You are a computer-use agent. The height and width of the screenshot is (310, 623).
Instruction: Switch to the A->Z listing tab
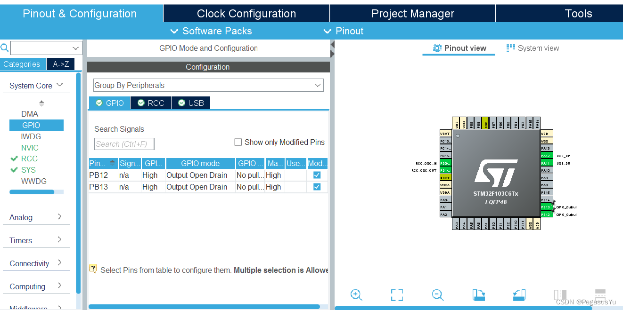click(x=61, y=64)
